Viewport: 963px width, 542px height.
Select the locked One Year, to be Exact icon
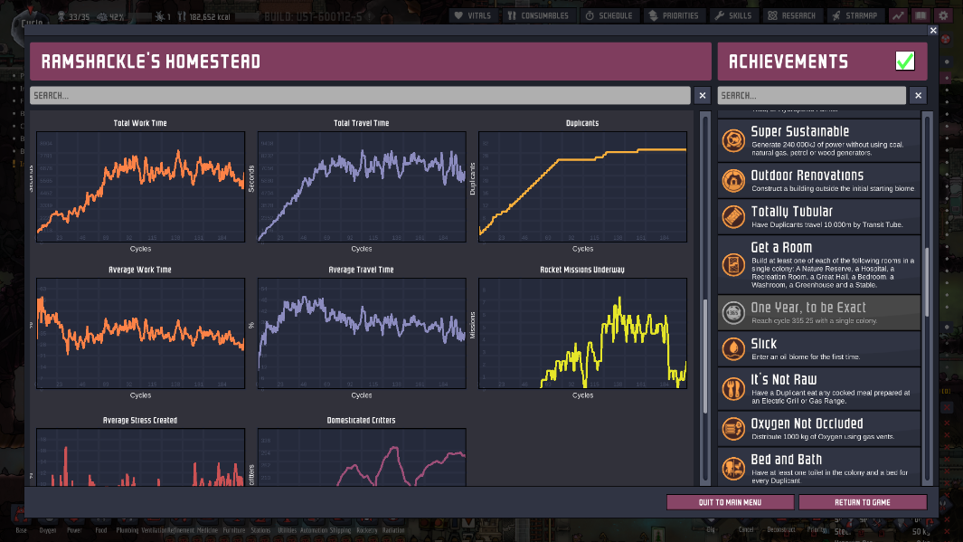[732, 312]
